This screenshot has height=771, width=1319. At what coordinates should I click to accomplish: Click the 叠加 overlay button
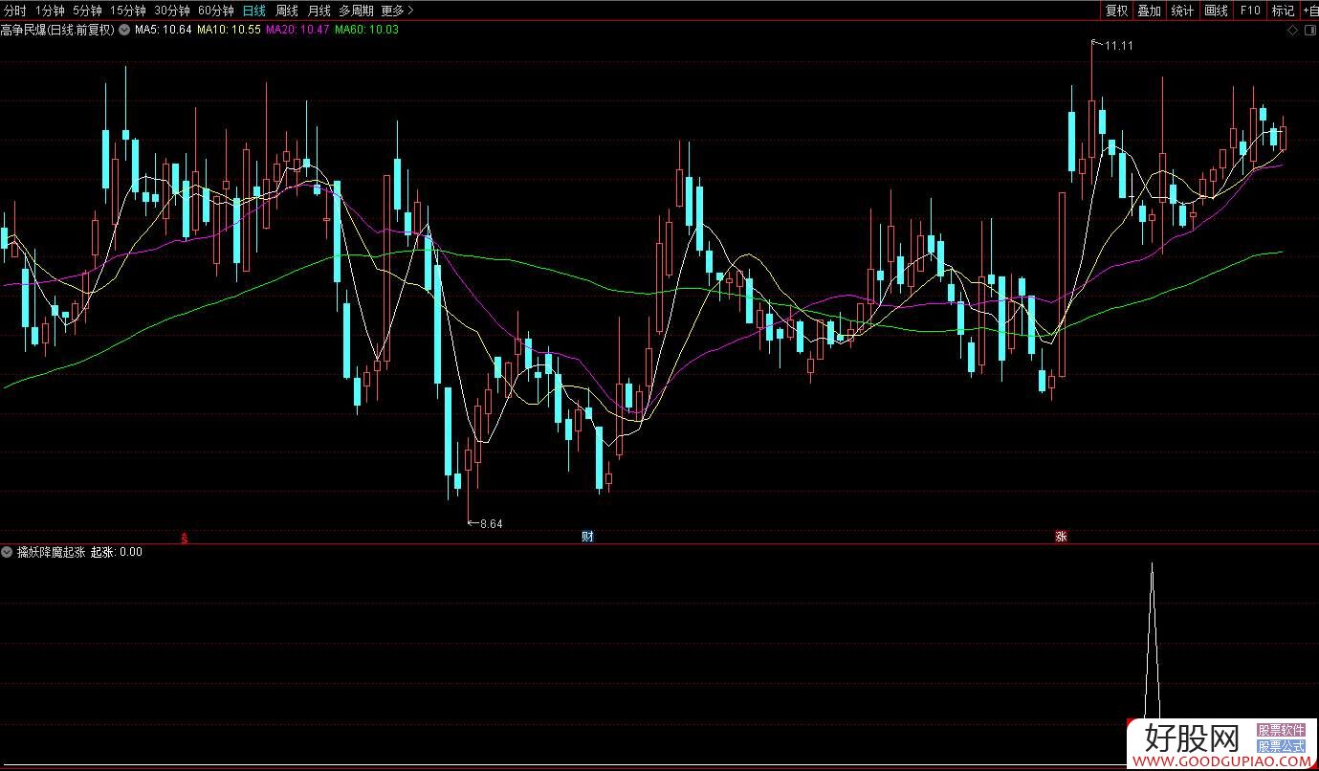click(x=1150, y=11)
